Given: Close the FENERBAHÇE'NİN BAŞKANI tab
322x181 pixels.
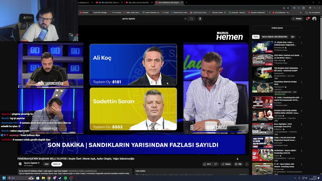Looking at the screenshot, I should point(182,3).
